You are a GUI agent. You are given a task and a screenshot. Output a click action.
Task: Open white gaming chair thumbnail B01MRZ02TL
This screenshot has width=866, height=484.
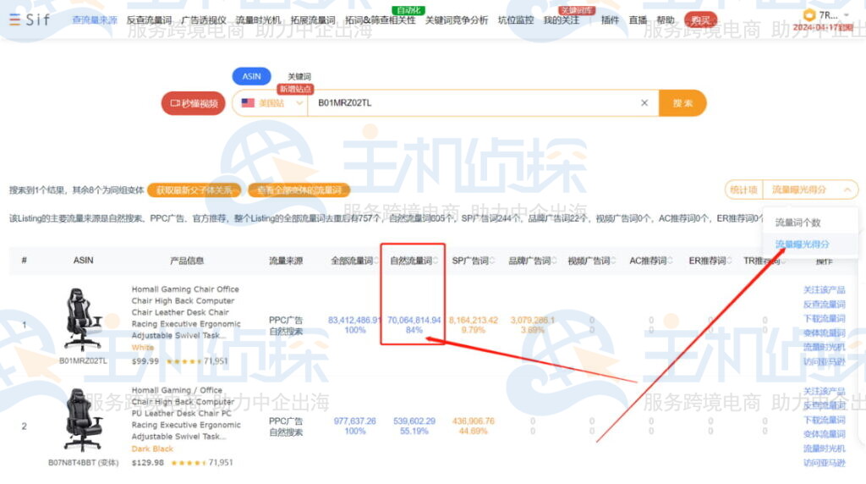point(84,319)
